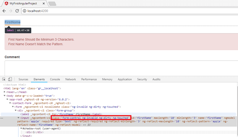Collapse the input firstName element node
This screenshot has width=238, height=137.
[x=18, y=118]
